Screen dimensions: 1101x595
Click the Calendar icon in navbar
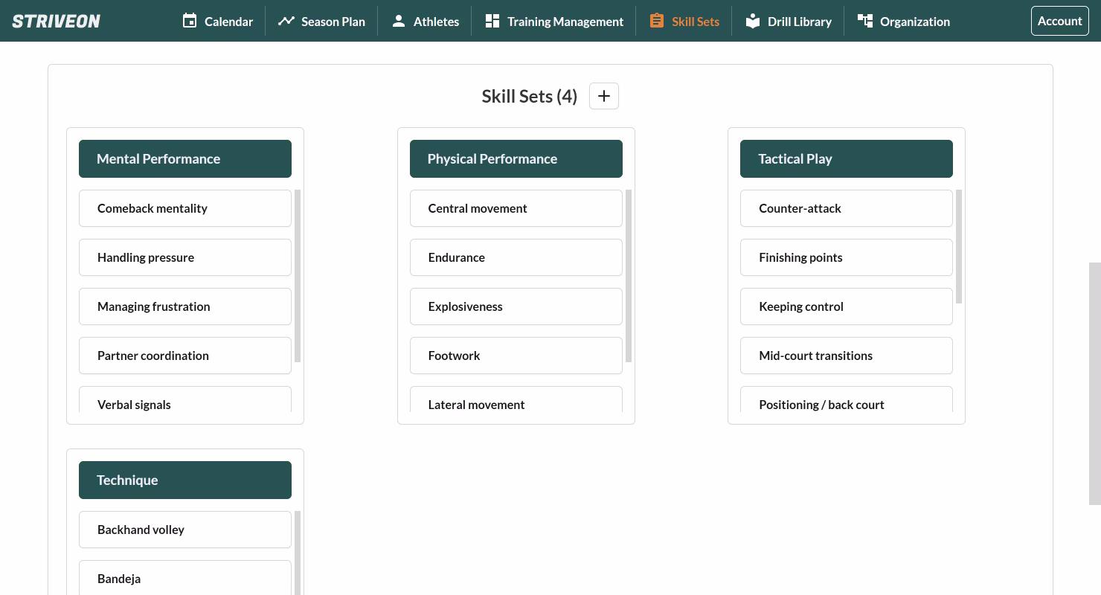pyautogui.click(x=190, y=21)
